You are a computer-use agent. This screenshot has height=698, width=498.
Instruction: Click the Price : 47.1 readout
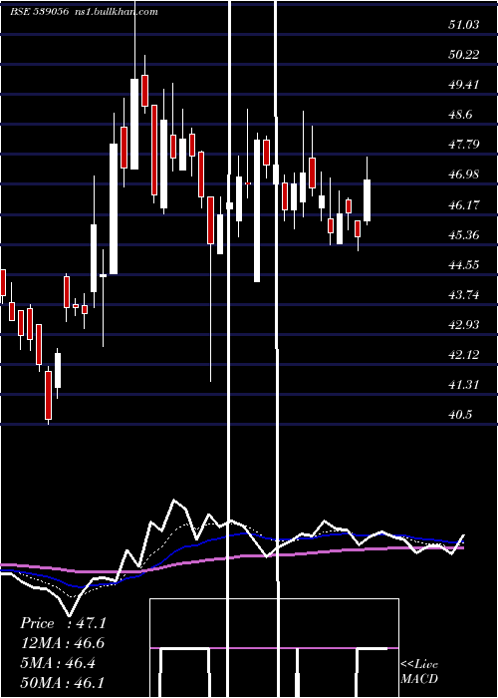63,623
